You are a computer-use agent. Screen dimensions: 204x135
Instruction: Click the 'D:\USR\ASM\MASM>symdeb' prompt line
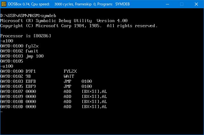pyautogui.click(x=28, y=16)
